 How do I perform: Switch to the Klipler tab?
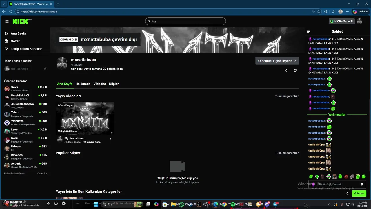[114, 84]
